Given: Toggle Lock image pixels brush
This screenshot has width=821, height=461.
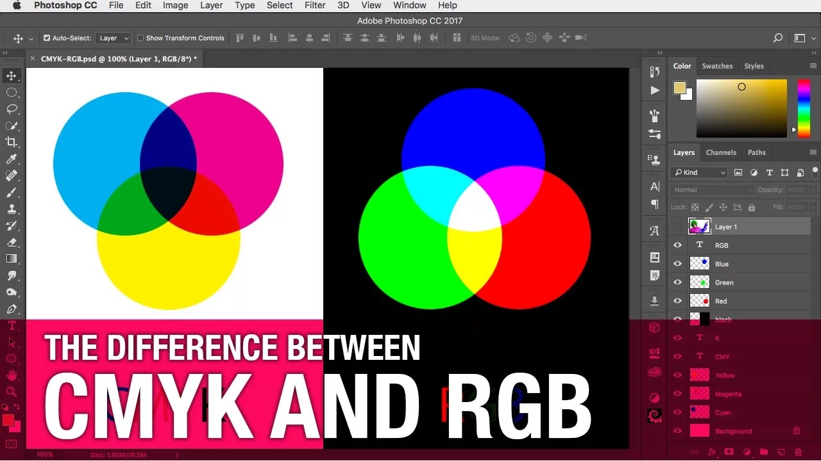Looking at the screenshot, I should pos(709,207).
